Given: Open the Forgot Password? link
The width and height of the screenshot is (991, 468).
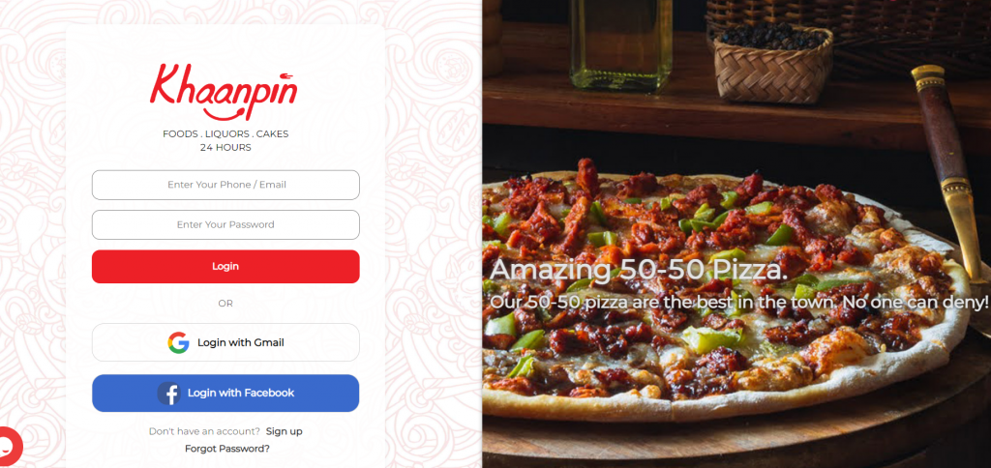Looking at the screenshot, I should pos(226,449).
